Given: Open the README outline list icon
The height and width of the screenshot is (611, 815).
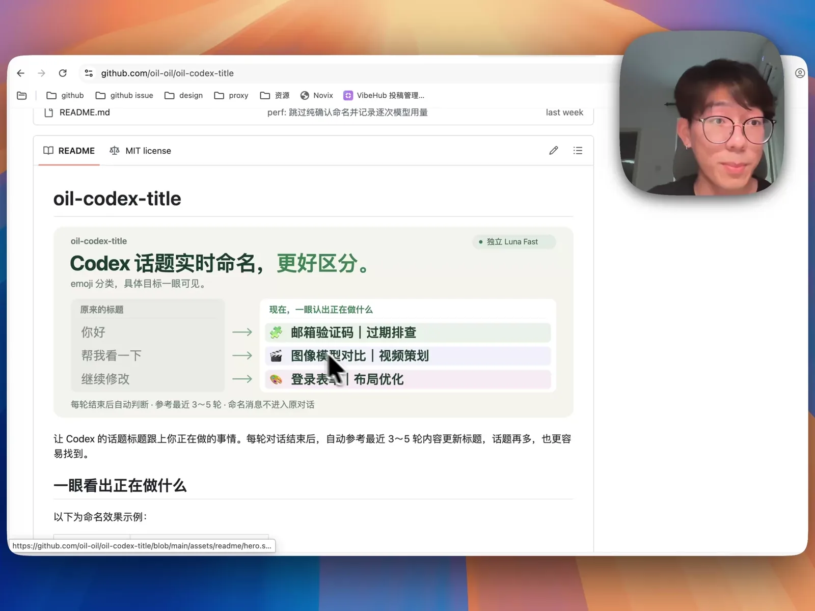Looking at the screenshot, I should [x=578, y=151].
